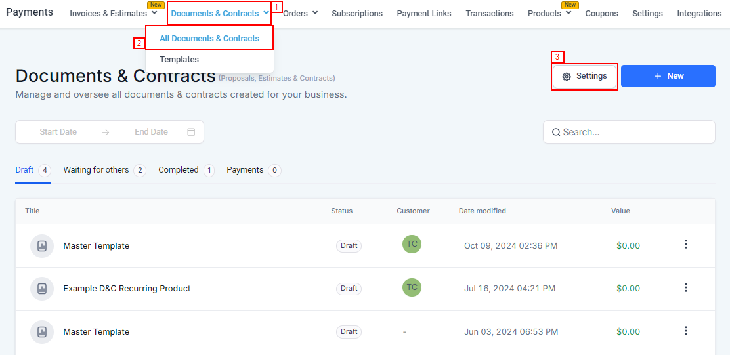This screenshot has width=730, height=355.
Task: Click the magnifier search icon
Action: (x=556, y=132)
